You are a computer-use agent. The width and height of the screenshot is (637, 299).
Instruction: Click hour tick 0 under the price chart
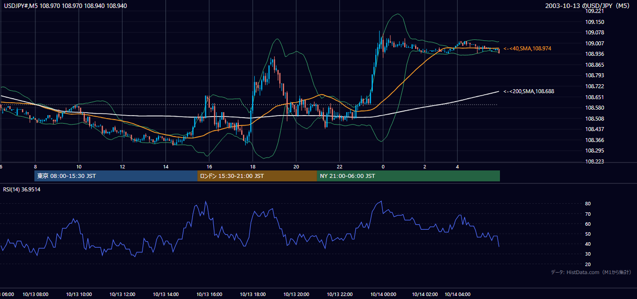point(383,166)
